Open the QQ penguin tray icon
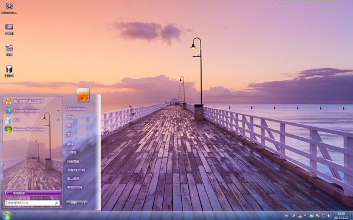The height and width of the screenshot is (220, 353). (300, 215)
